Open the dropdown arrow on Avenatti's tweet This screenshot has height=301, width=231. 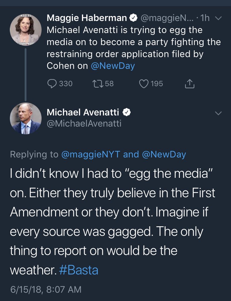point(218,113)
